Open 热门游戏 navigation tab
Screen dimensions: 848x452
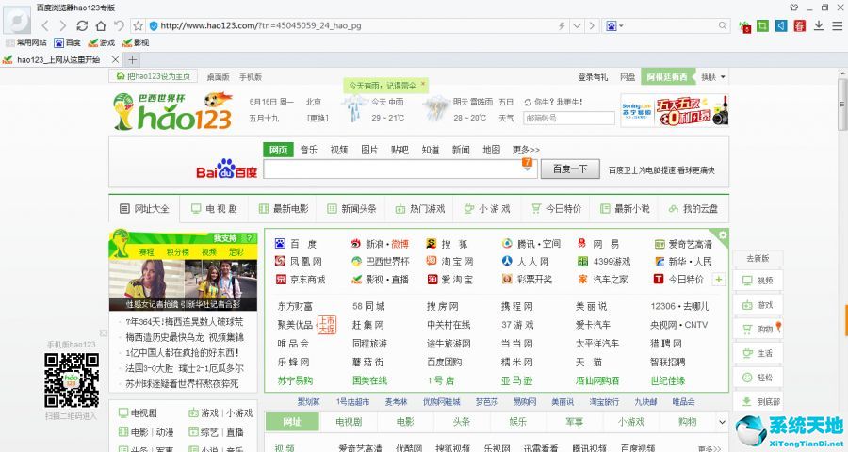(x=420, y=209)
